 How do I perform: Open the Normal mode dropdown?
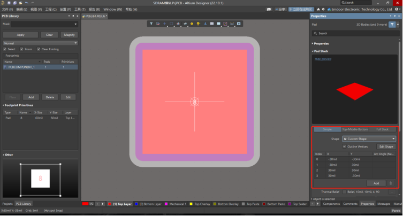coord(40,43)
